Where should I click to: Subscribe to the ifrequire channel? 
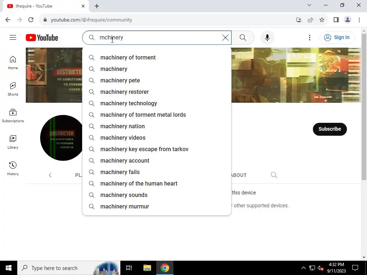point(330,129)
